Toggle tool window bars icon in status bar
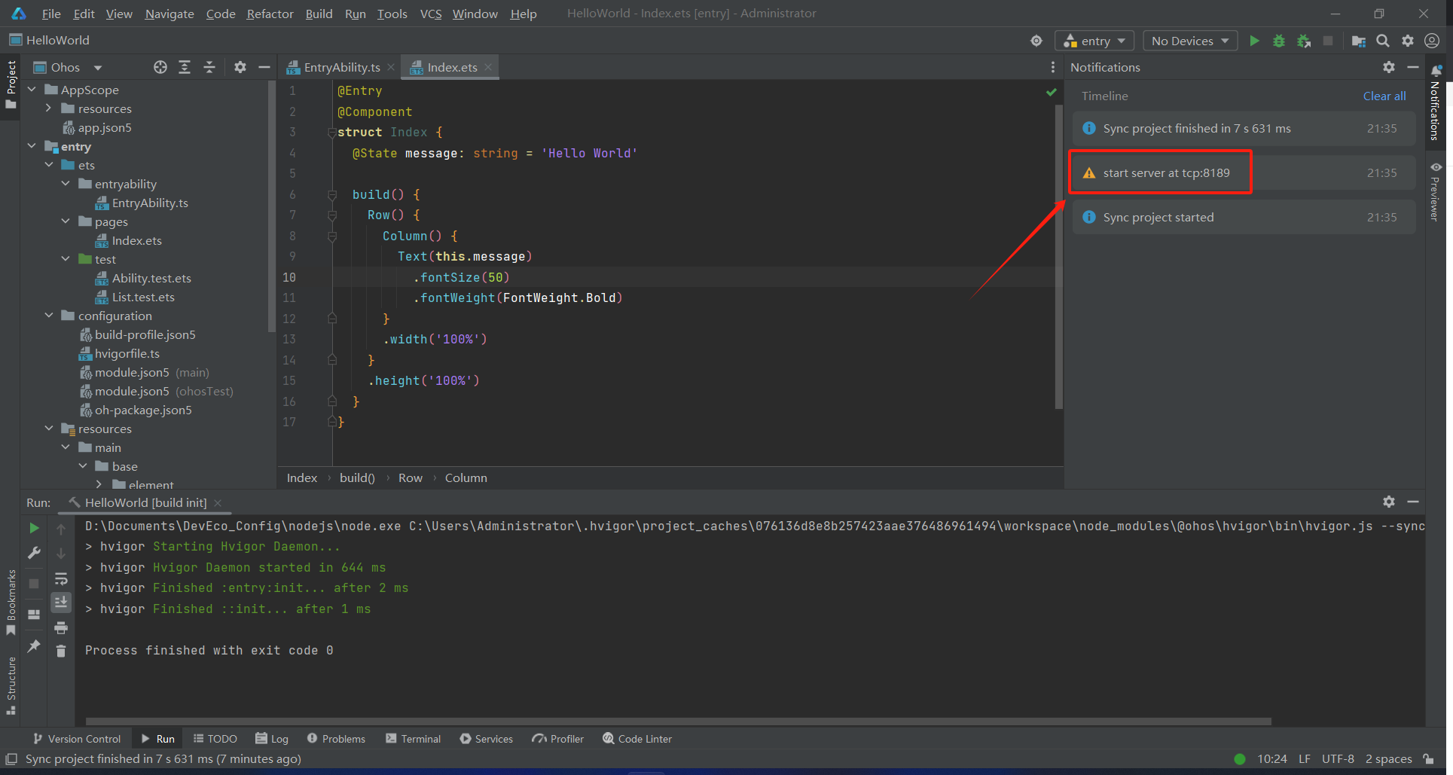Screen dimensions: 1453x775 pyautogui.click(x=11, y=758)
